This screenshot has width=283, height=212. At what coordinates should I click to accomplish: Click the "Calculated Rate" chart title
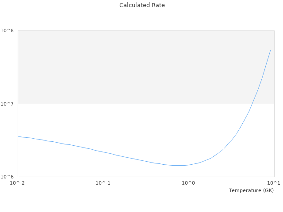[x=141, y=5]
